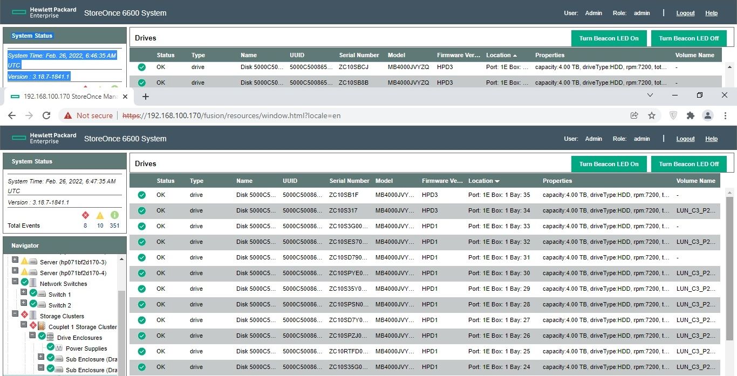Screen dimensions: 737x376
Task: Open a new browser tab with the plus
Action: point(145,97)
